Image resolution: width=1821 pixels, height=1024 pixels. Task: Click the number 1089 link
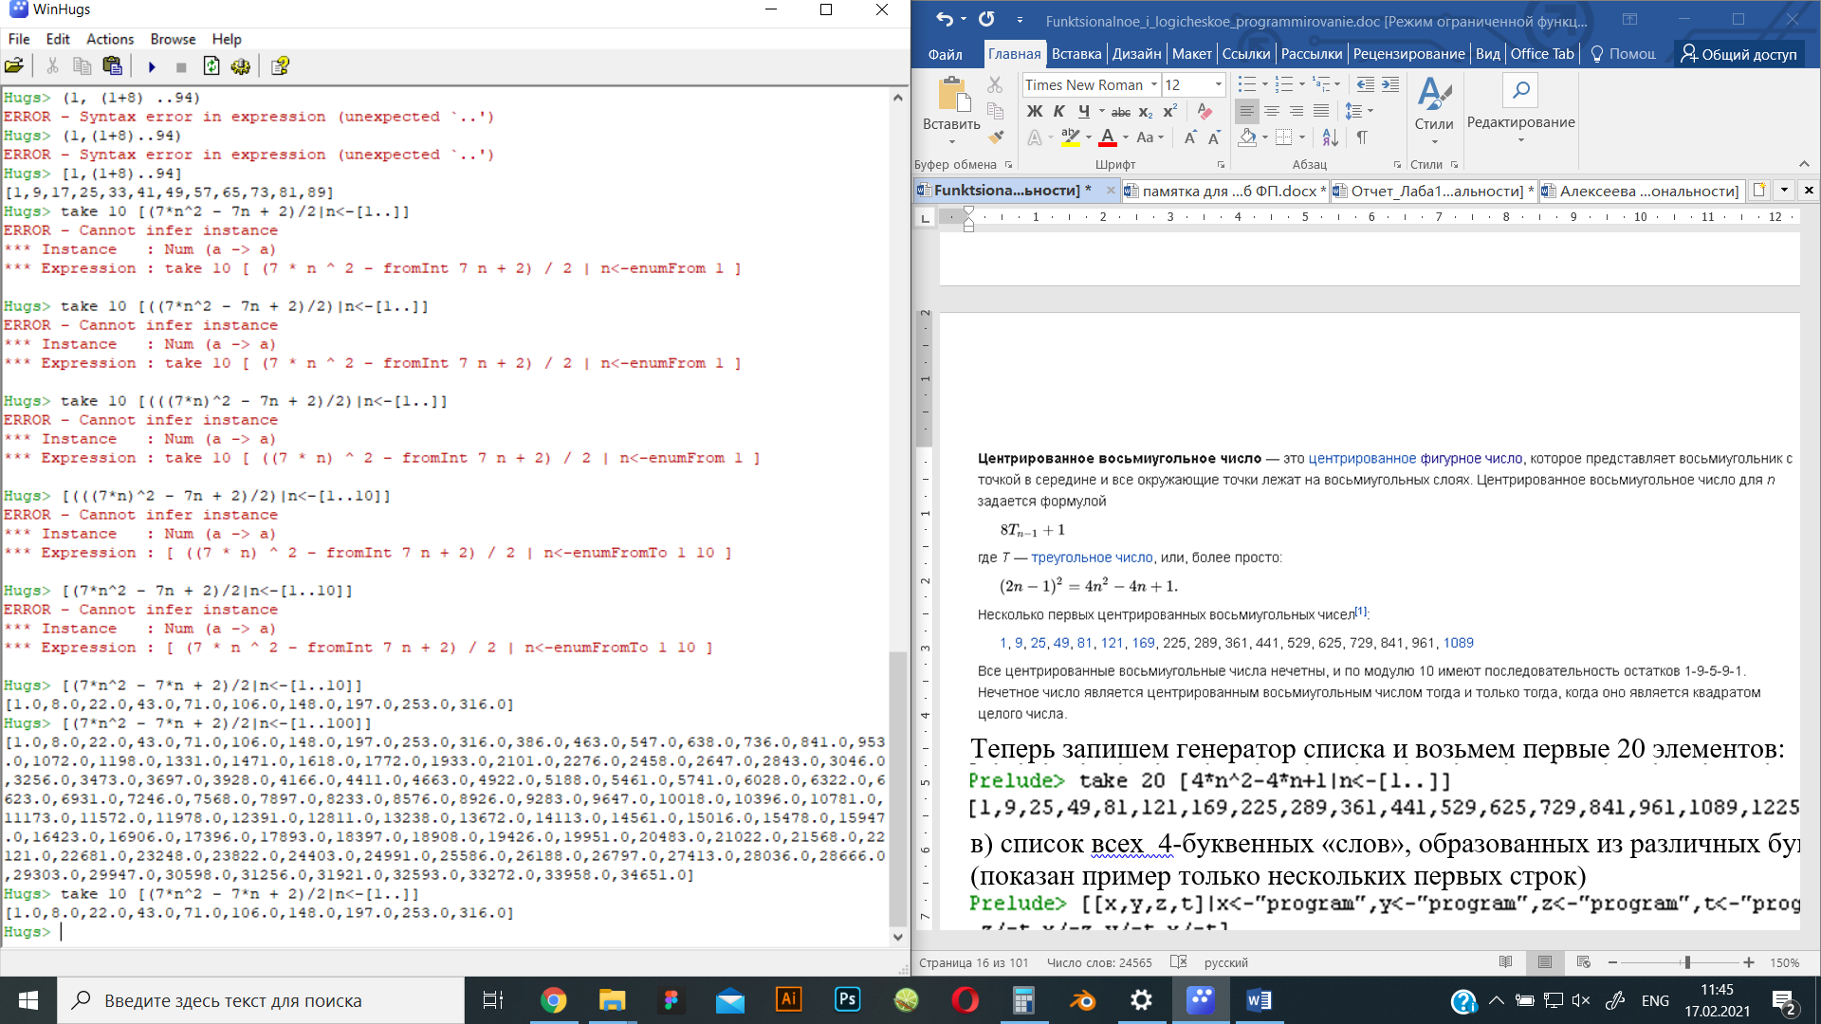[1459, 643]
